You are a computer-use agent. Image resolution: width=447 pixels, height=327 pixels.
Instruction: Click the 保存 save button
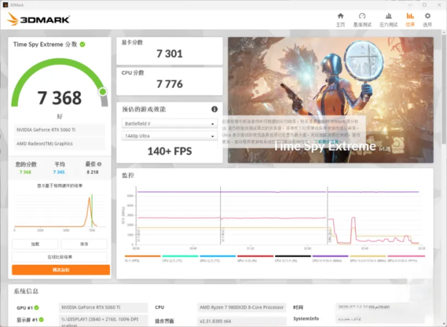tap(84, 244)
